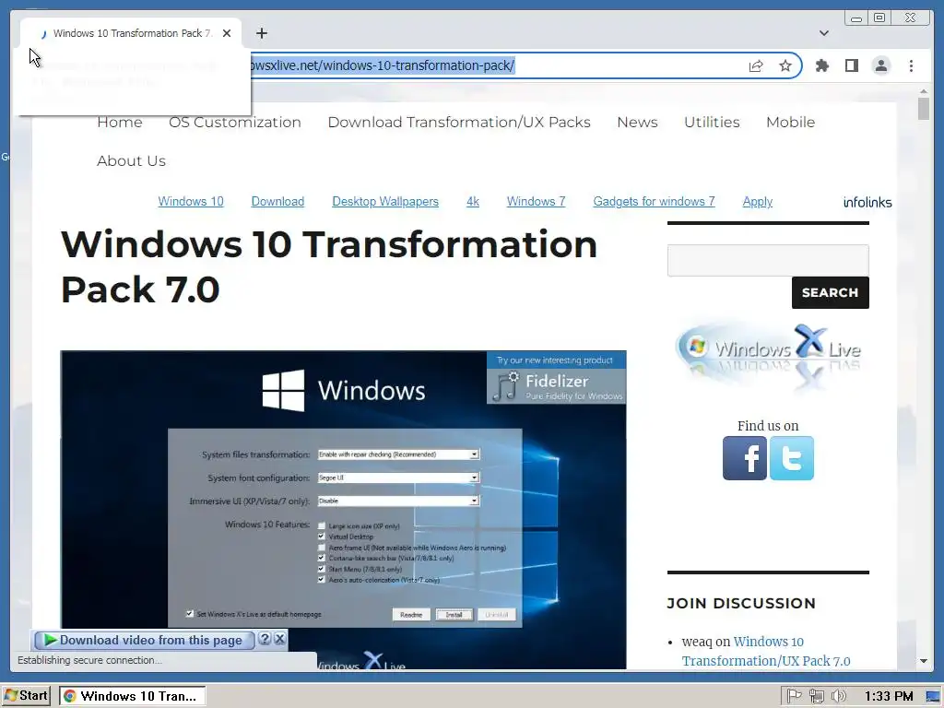Follow the Windows 10 ad link
944x708 pixels.
click(190, 202)
